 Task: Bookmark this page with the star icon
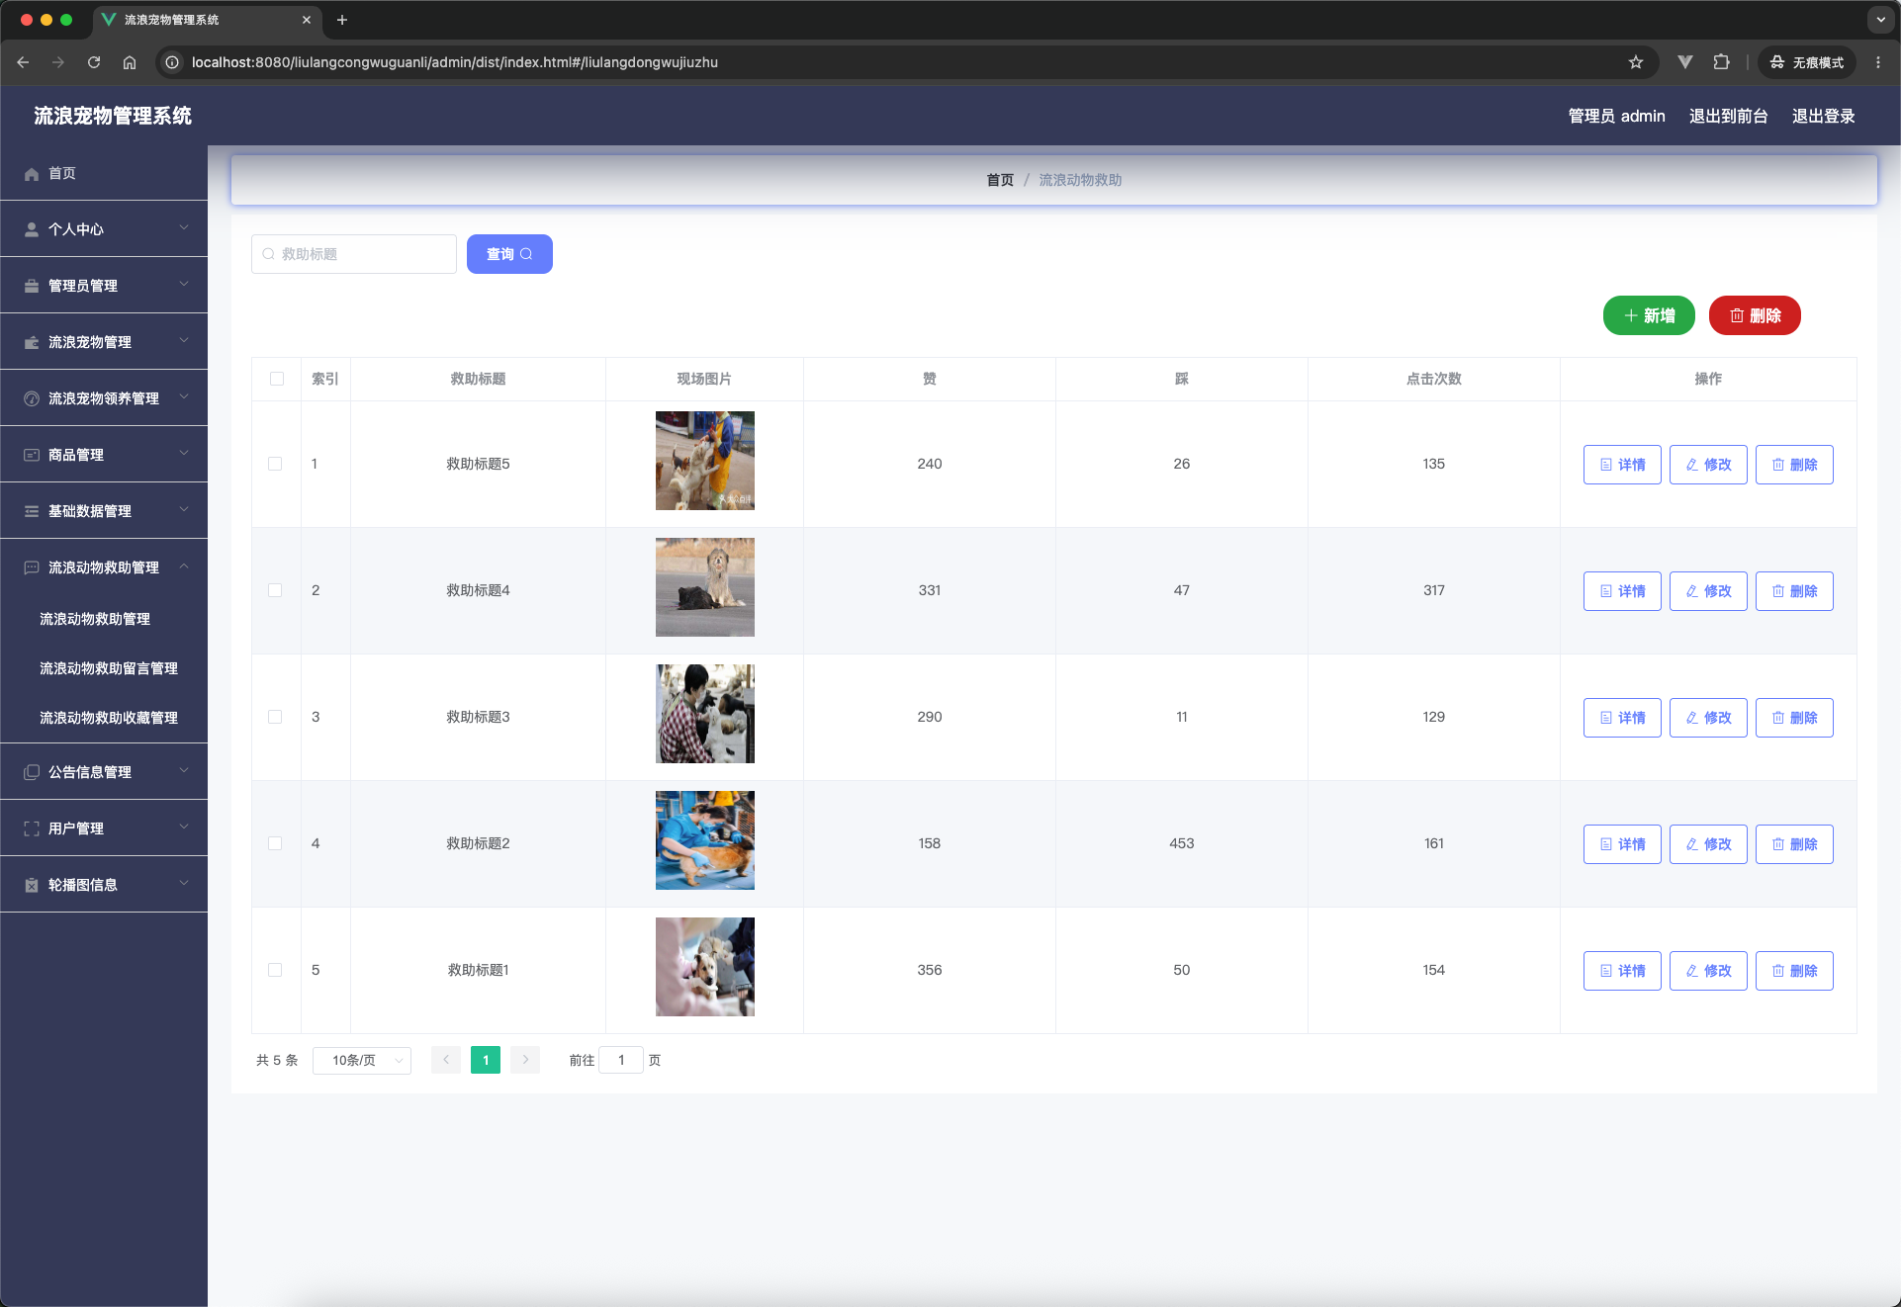click(1636, 62)
